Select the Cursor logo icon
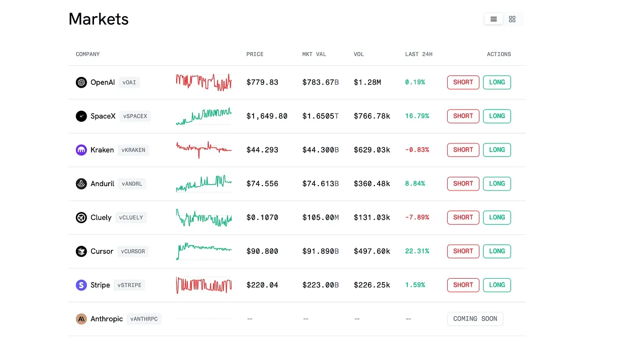This screenshot has height=363, width=619. click(x=81, y=251)
